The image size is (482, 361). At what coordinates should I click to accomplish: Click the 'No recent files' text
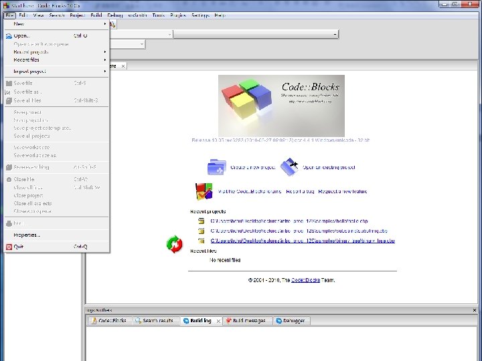(225, 260)
